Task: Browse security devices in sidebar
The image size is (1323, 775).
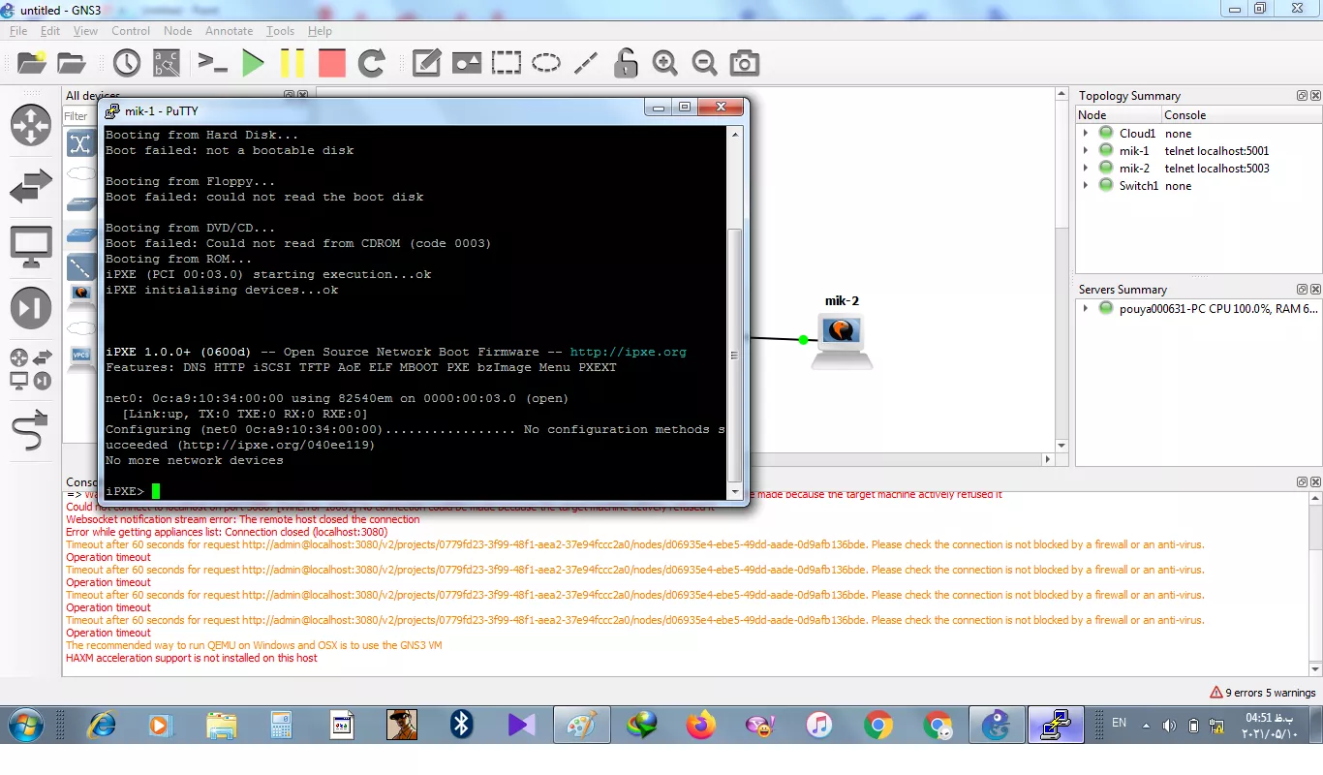Action: pos(31,309)
